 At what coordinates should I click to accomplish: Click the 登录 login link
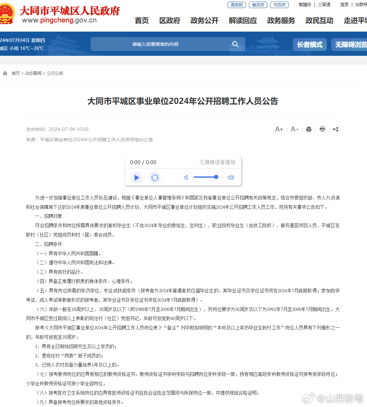point(344,5)
